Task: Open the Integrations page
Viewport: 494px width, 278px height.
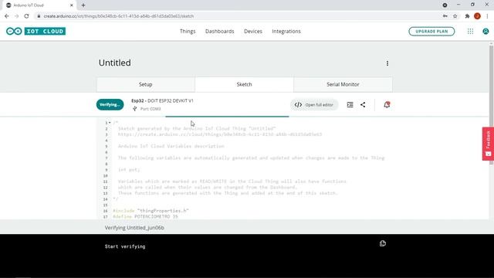Action: (x=286, y=31)
